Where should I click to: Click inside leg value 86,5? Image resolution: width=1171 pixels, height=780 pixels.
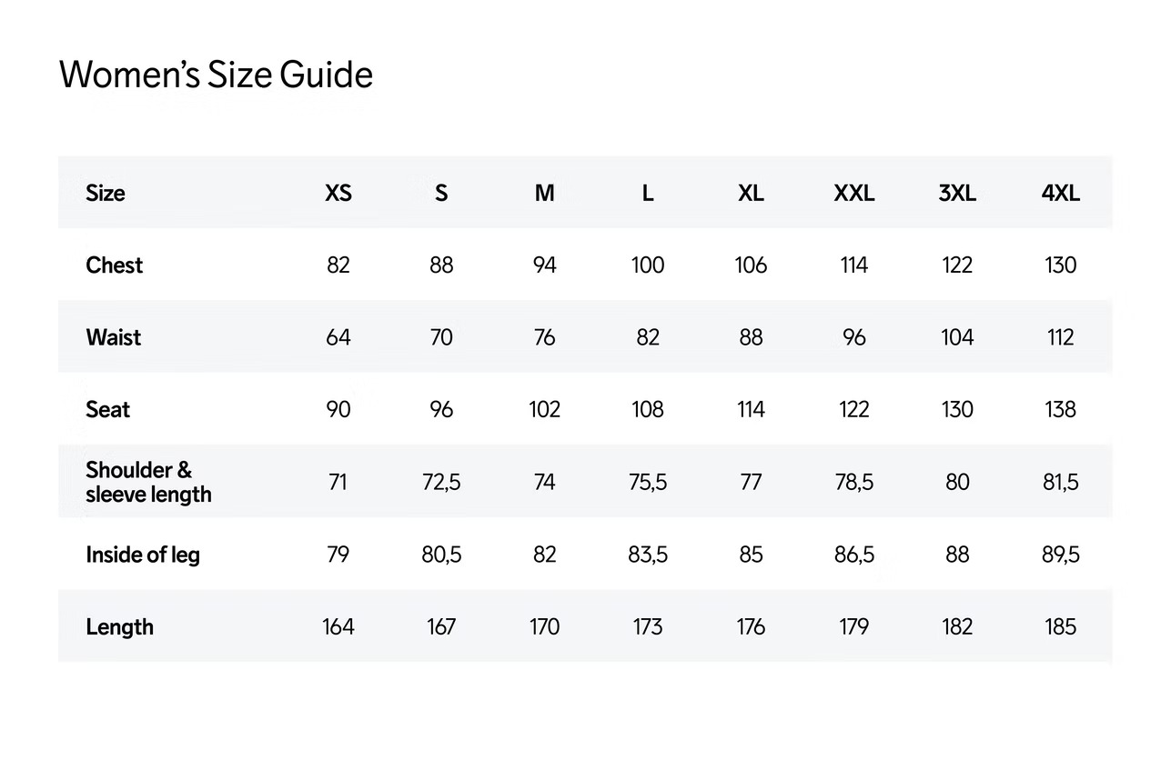853,555
